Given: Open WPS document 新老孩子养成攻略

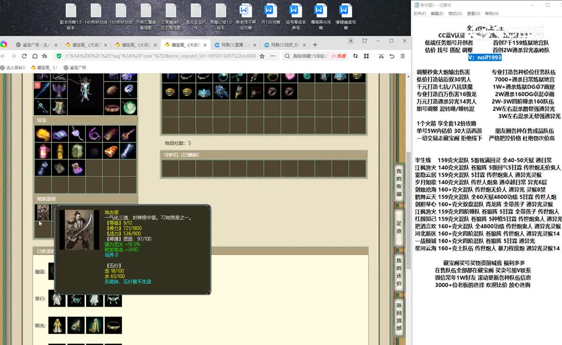Looking at the screenshot, I should tap(246, 16).
